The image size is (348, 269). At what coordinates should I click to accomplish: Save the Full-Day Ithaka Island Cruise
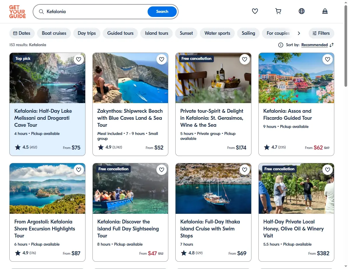(244, 170)
